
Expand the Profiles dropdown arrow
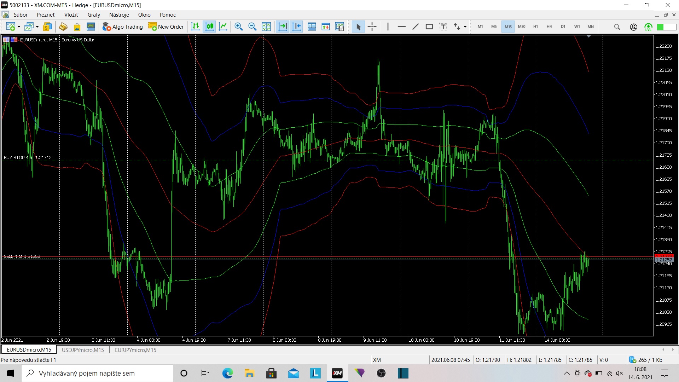pyautogui.click(x=37, y=27)
